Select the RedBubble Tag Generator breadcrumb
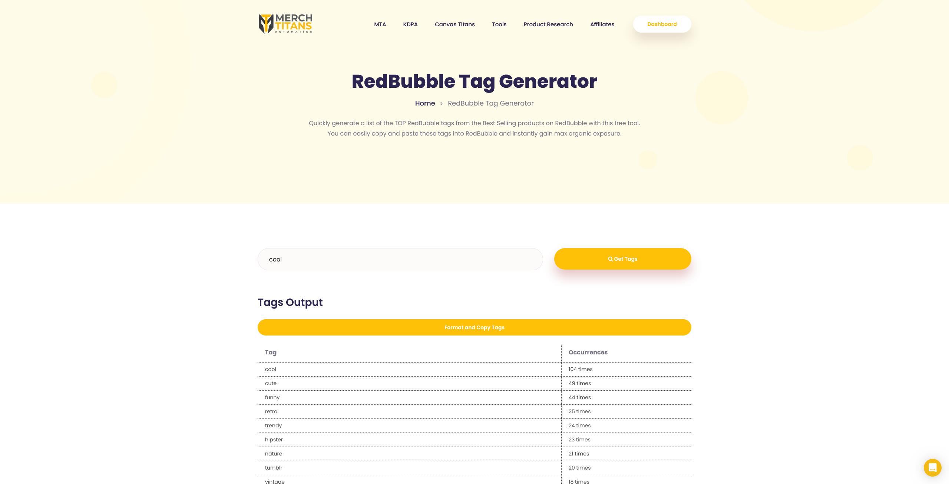 click(x=490, y=103)
